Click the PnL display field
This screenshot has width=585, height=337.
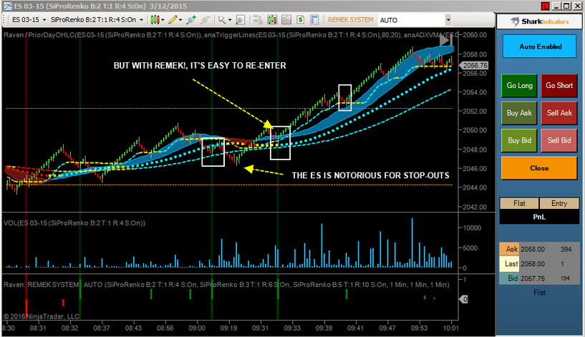pos(539,217)
